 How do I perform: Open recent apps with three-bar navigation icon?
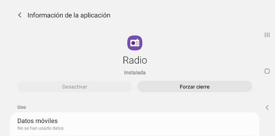pyautogui.click(x=267, y=35)
